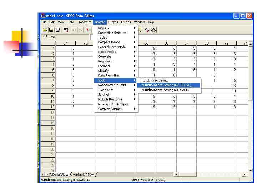Open the Window menu
The image size is (257, 193).
(x=139, y=22)
